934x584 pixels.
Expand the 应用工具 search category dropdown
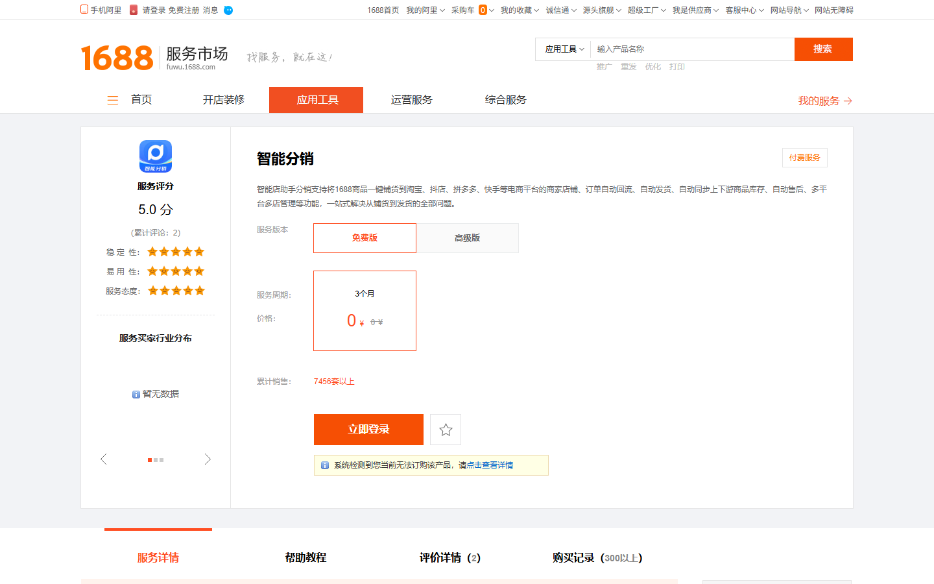coord(564,49)
